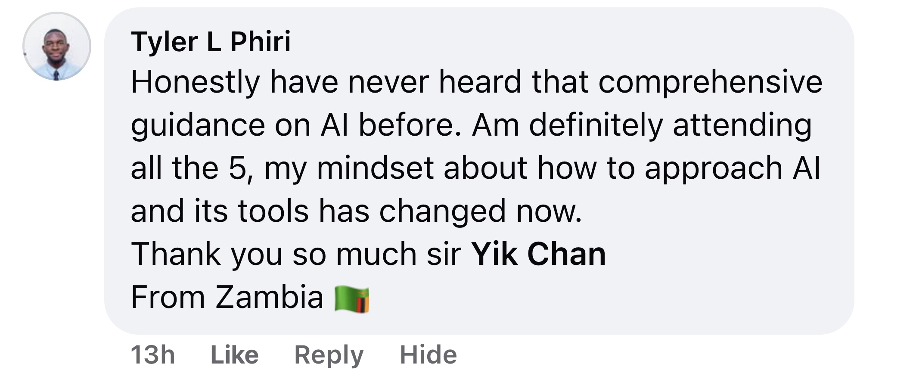Click the word "Honestly" in the comment
The width and height of the screenshot is (913, 373).
pos(196,82)
